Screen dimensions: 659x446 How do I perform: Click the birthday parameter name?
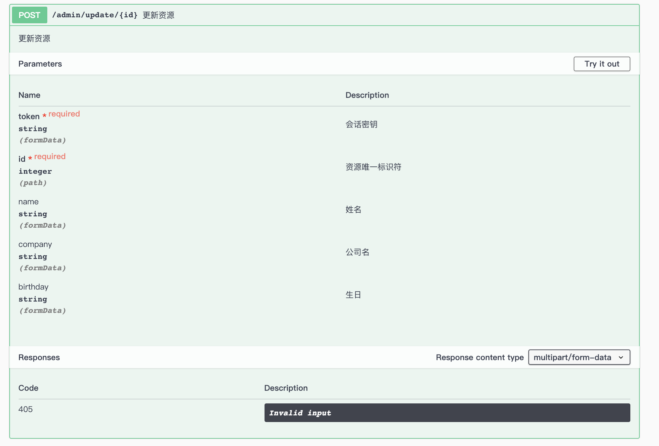click(33, 287)
